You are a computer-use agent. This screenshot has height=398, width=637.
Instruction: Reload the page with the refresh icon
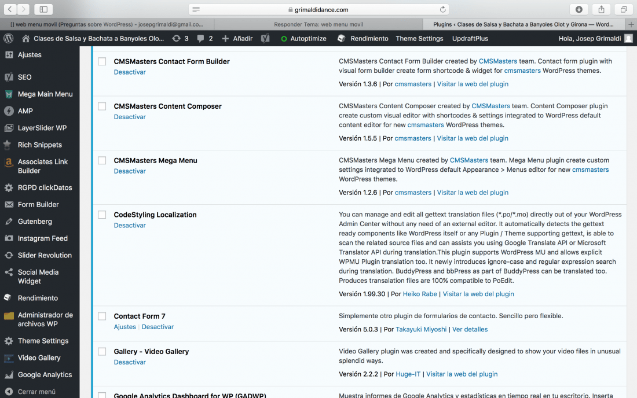[442, 9]
